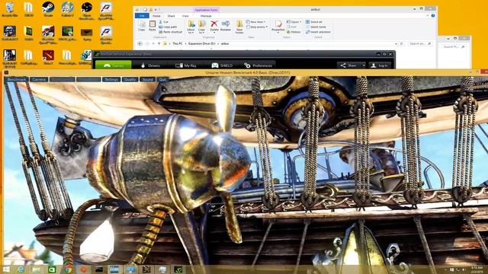Viewport: 488px width, 274px height.
Task: Click Paste shortcut in the Explorer ribbon
Action: tap(170, 32)
